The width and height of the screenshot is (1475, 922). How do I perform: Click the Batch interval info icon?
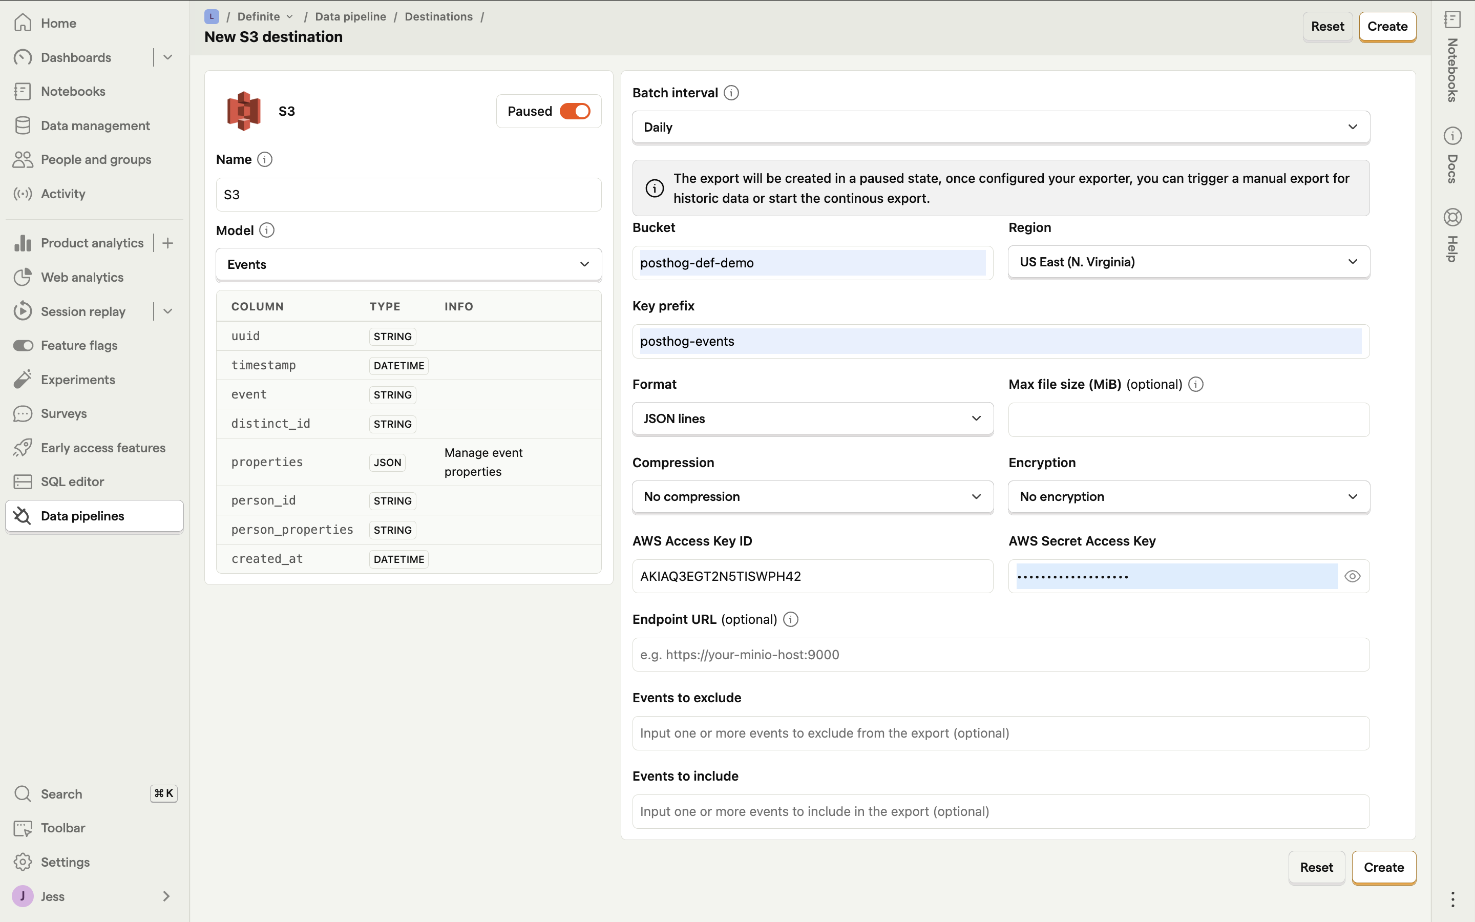click(731, 93)
